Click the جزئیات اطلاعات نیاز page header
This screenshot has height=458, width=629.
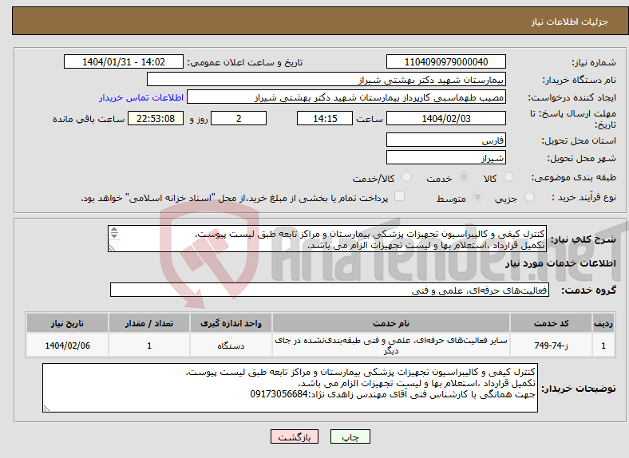coord(570,22)
